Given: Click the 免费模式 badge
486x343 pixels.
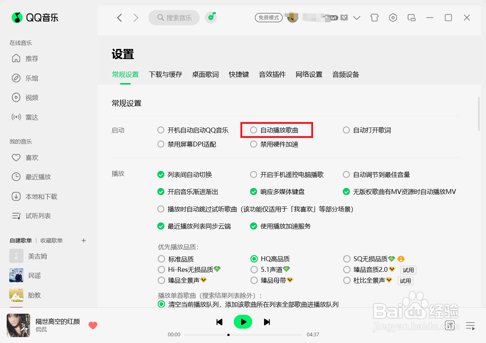Looking at the screenshot, I should pos(269,17).
